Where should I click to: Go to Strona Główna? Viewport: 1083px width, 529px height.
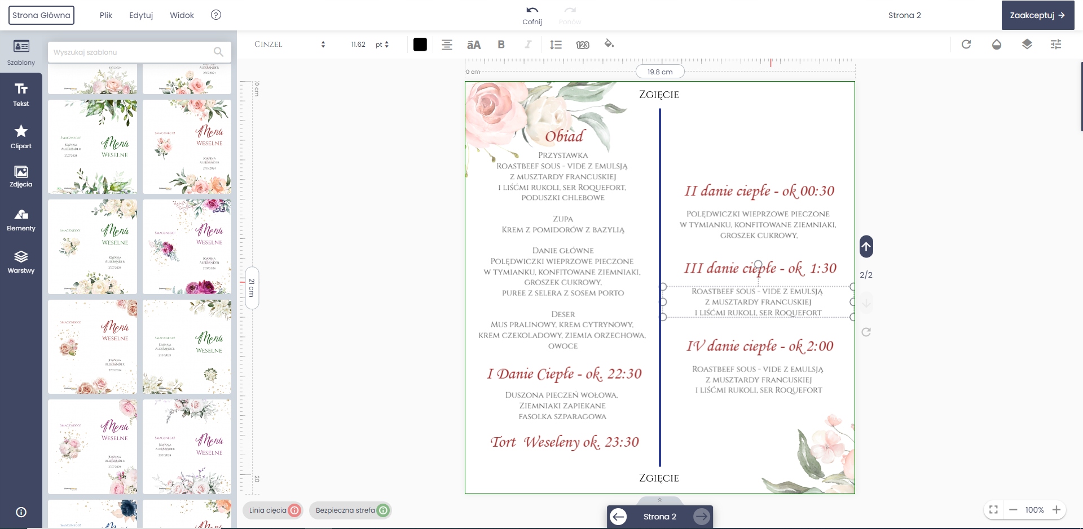tap(41, 15)
